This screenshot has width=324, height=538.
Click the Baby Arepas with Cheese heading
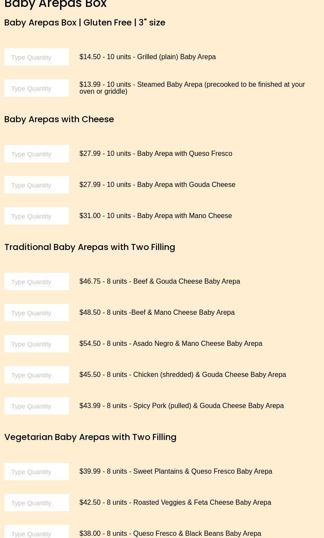click(59, 119)
